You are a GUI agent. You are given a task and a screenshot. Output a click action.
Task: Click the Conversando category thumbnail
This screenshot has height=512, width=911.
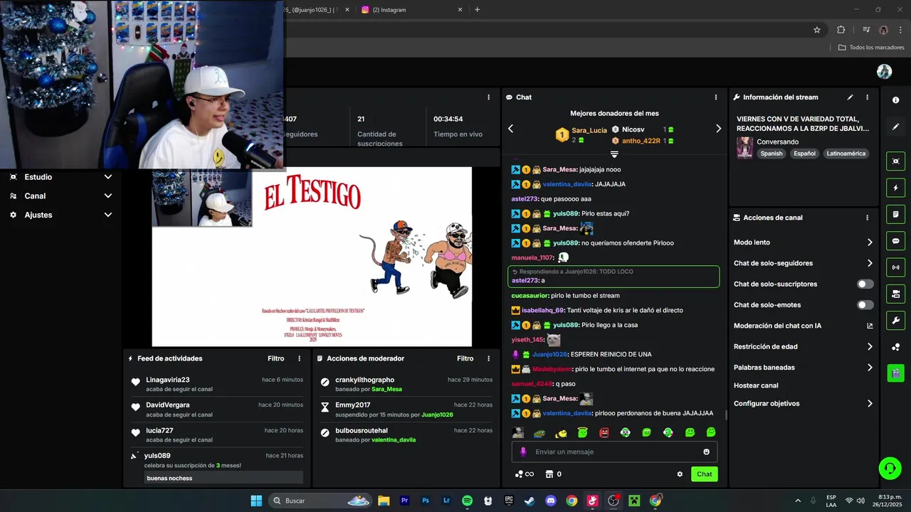click(744, 147)
